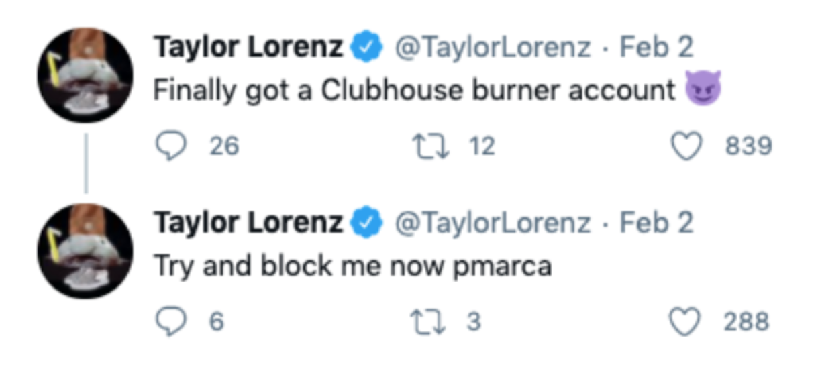This screenshot has height=365, width=816.
Task: Open profile picture beside the pmarca tweet
Action: [85, 251]
